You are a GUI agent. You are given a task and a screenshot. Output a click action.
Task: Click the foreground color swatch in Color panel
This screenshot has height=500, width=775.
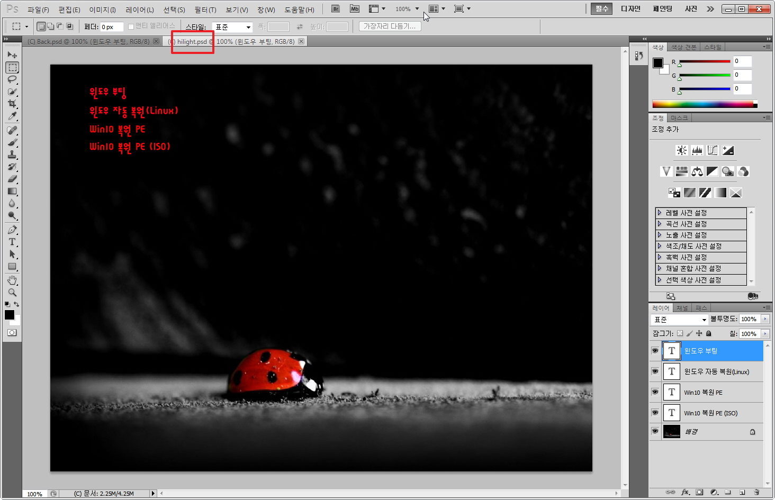[657, 63]
